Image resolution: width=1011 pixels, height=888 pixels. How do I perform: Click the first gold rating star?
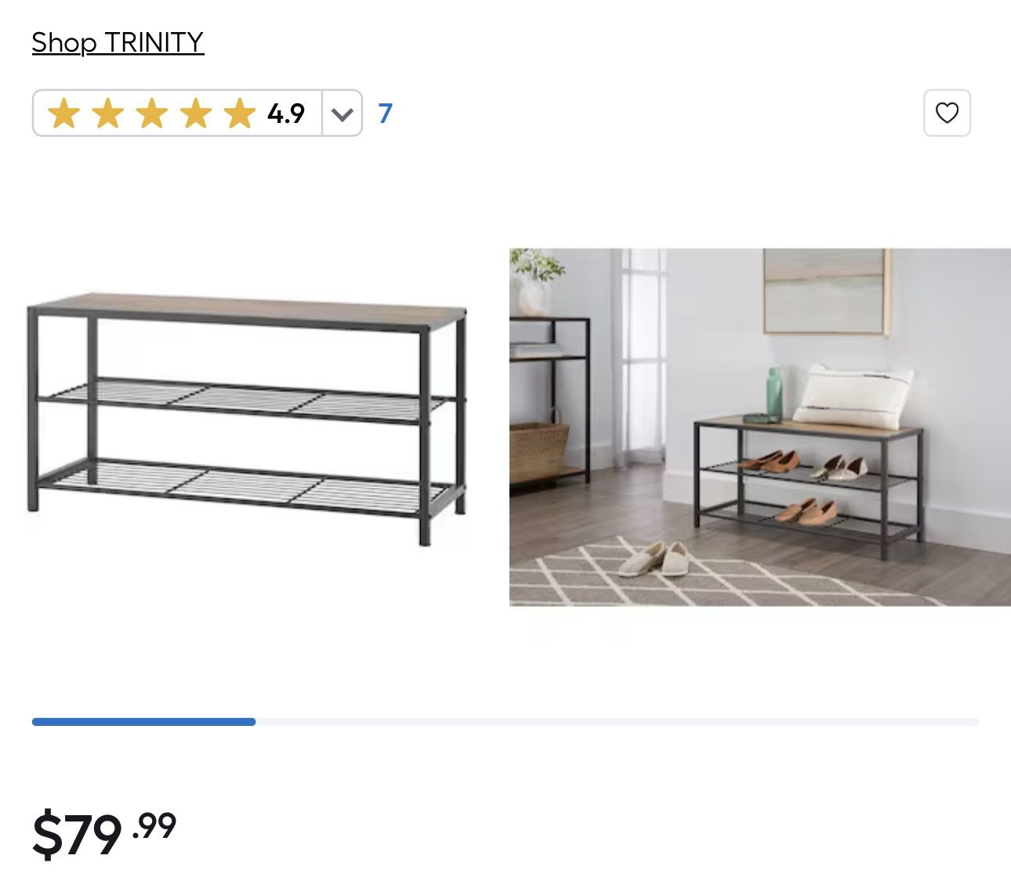point(63,114)
